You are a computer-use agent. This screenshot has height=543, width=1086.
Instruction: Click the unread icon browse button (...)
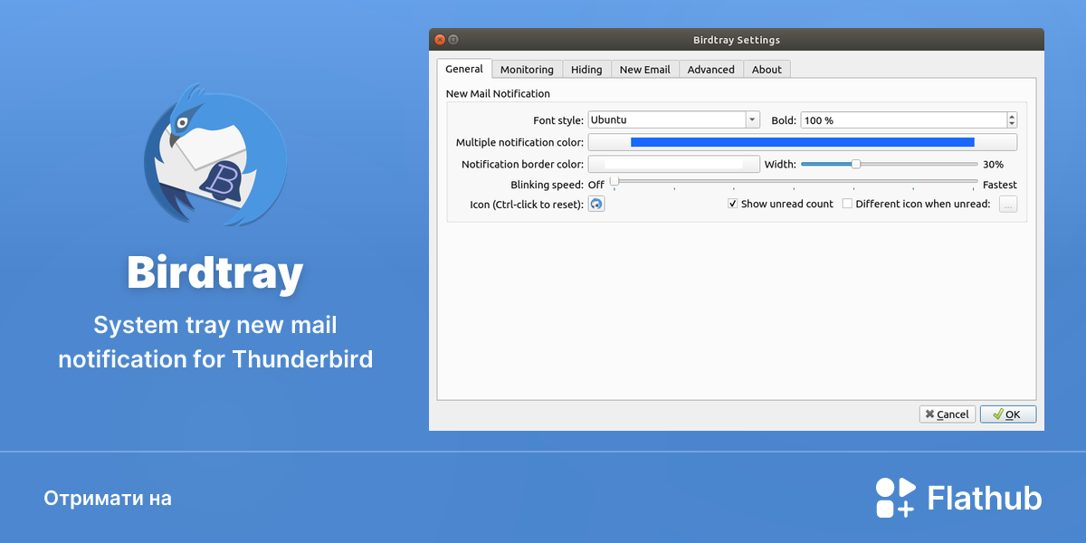pyautogui.click(x=1008, y=205)
